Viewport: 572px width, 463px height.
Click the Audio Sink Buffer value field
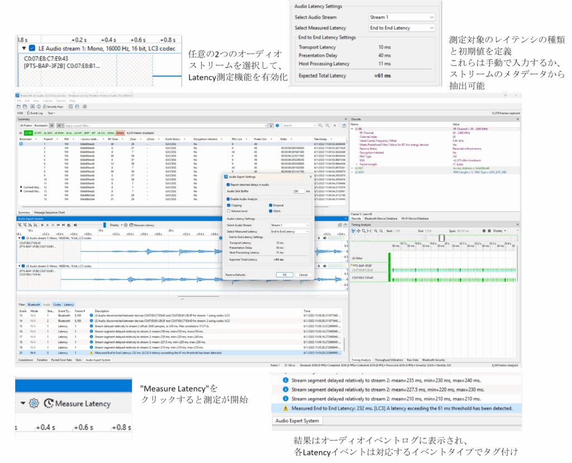[x=299, y=191]
